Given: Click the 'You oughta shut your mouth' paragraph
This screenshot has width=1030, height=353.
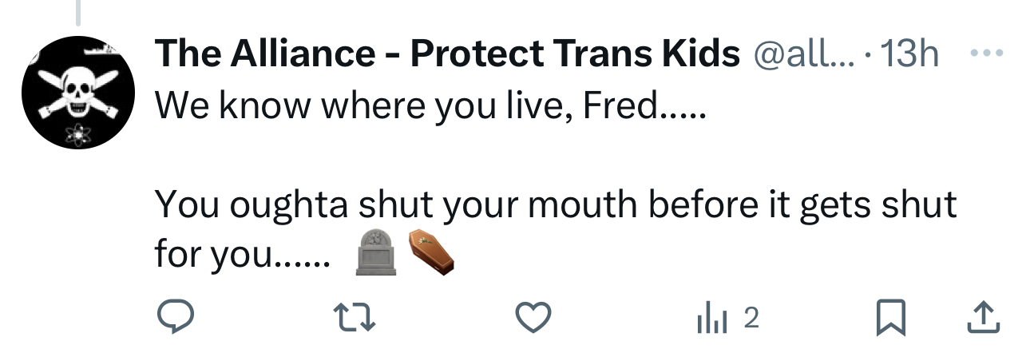Looking at the screenshot, I should (554, 205).
